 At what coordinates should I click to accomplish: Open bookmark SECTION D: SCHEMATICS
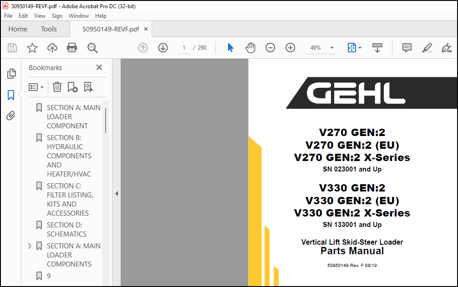66,230
